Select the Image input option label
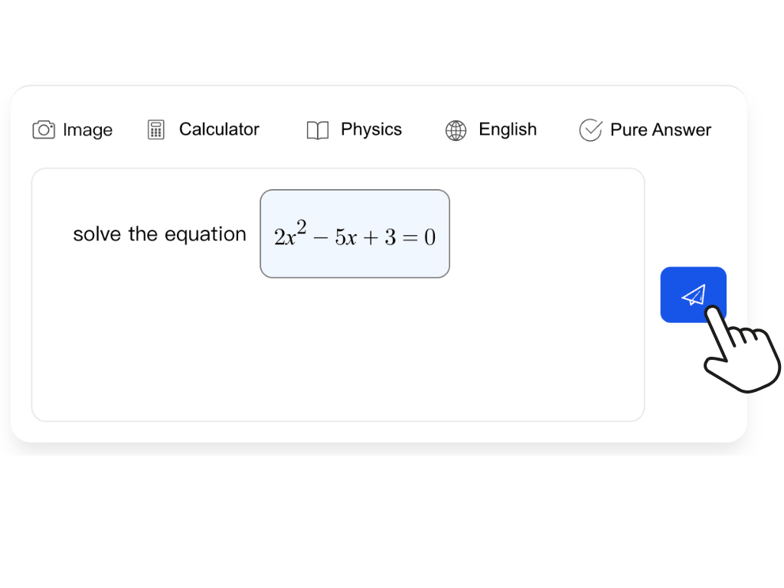 click(x=87, y=130)
